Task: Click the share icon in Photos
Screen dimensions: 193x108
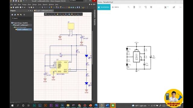Action: 174,7
